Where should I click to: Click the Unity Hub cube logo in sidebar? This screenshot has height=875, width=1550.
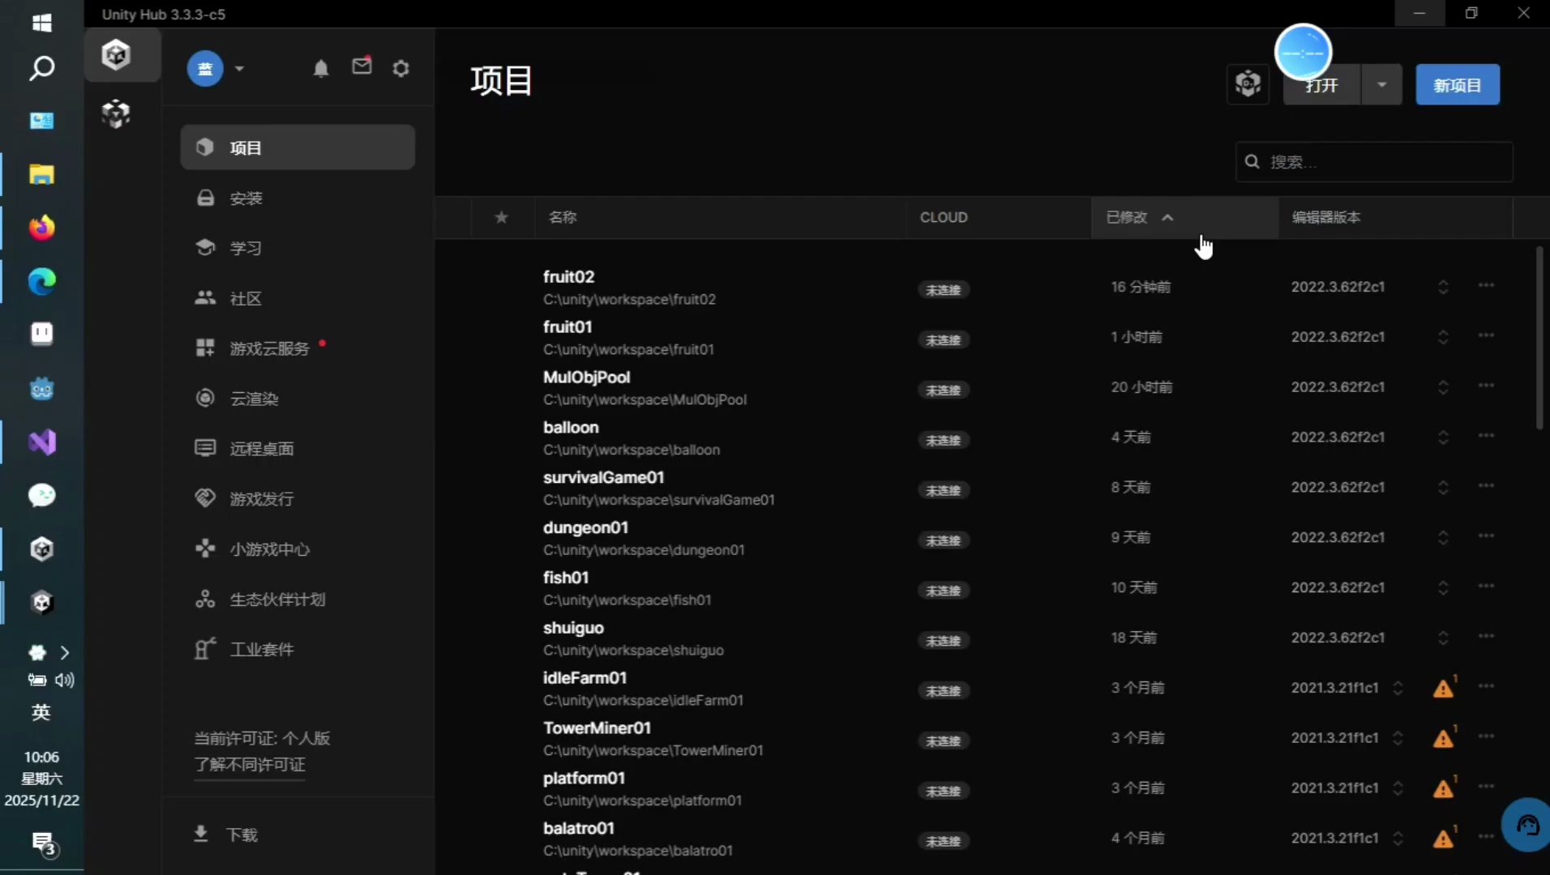117,55
